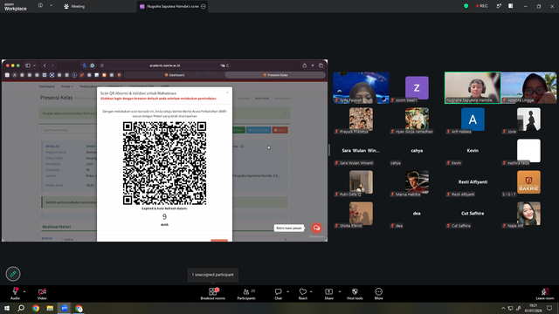
Task: Open the Chat panel
Action: pos(278,294)
